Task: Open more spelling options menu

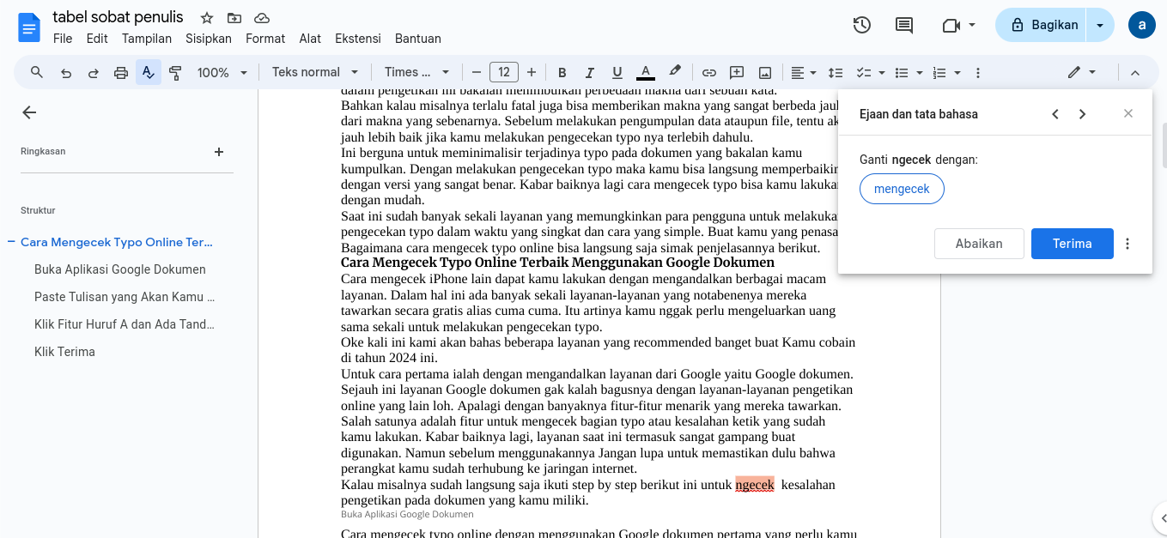Action: [x=1127, y=244]
